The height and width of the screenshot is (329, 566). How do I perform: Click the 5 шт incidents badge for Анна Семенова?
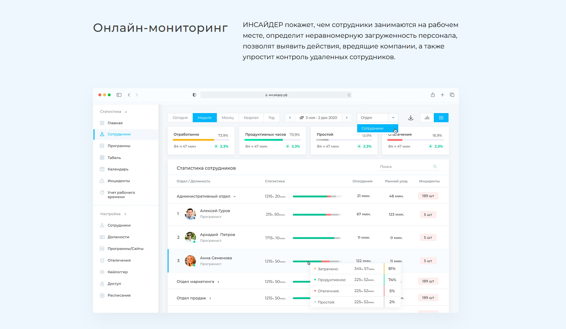coord(428,261)
